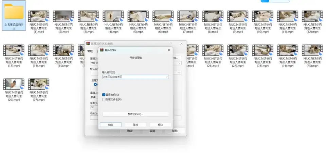Image resolution: width=326 pixels, height=158 pixels.
Task: Click 确定 in the 压缩文件名和参数 dialog
Action: tap(130, 131)
